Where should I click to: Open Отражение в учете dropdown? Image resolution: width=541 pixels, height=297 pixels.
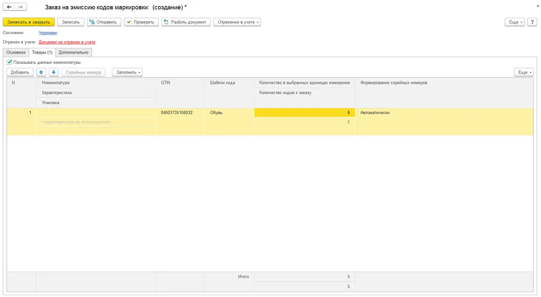click(x=237, y=22)
